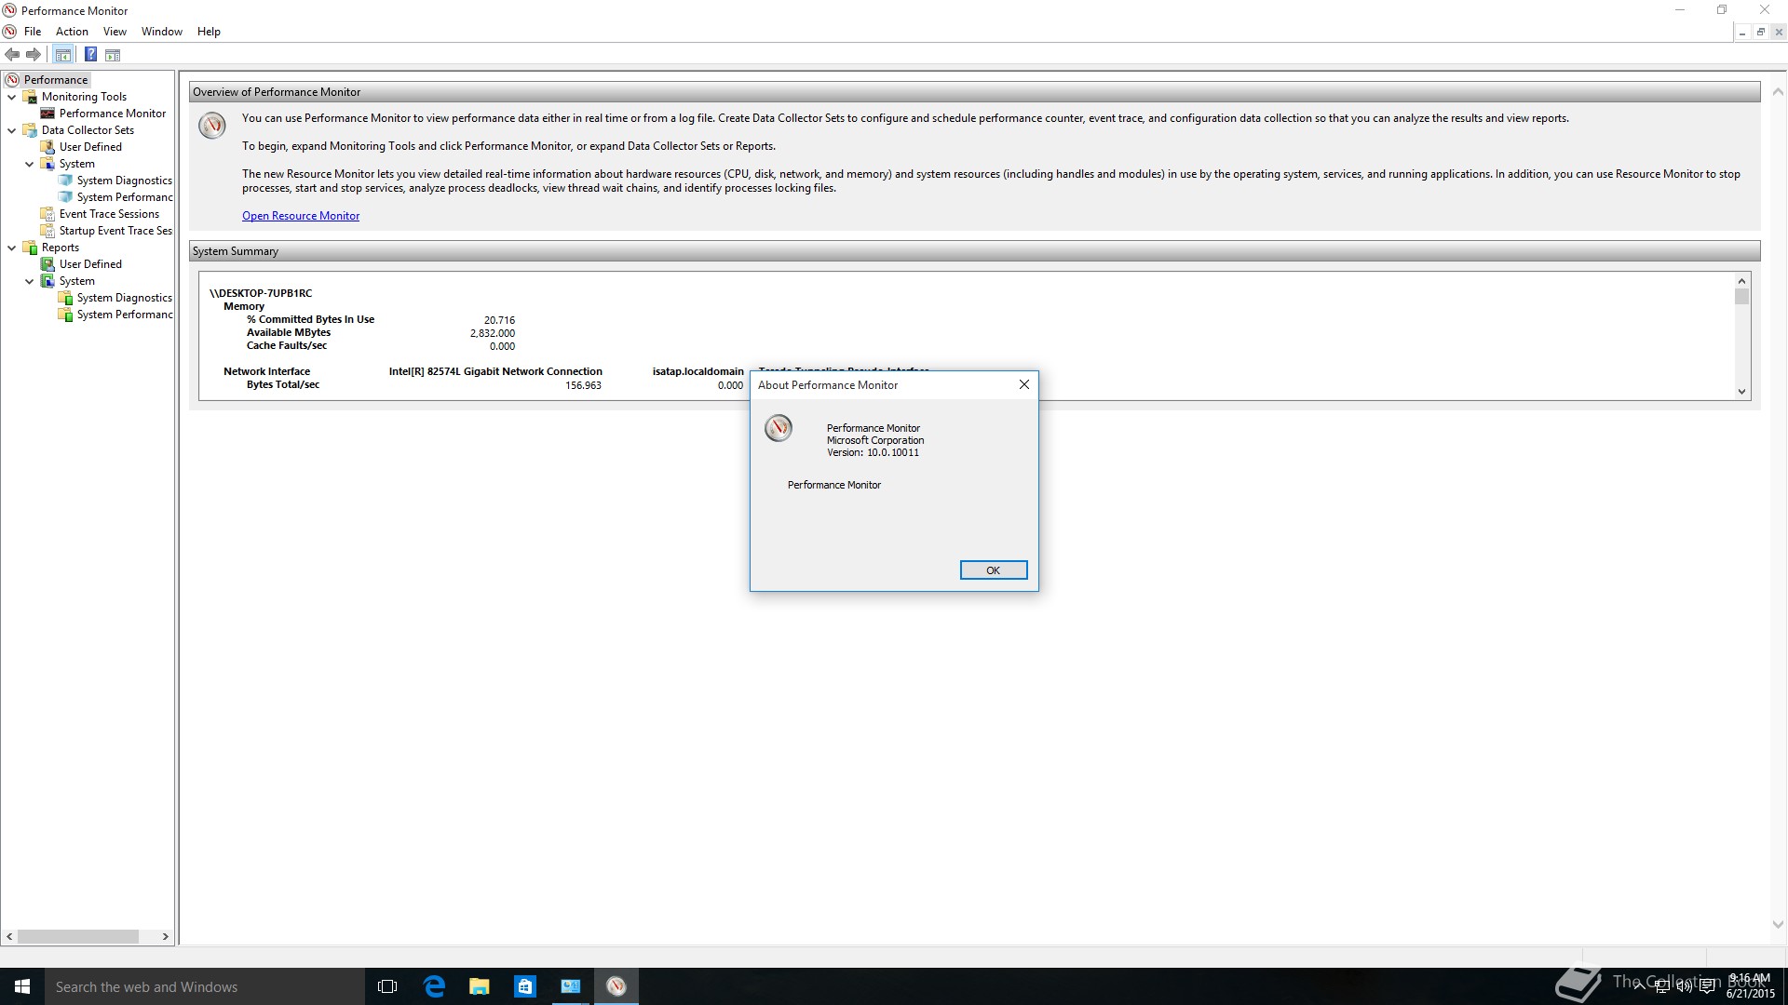The height and width of the screenshot is (1005, 1788).
Task: Click System Diagnostics green folder icon under Reports
Action: point(65,298)
